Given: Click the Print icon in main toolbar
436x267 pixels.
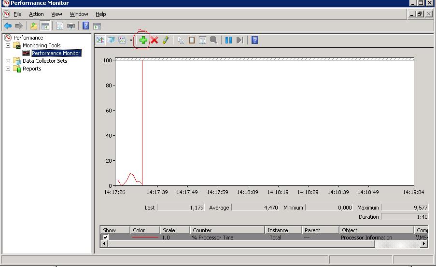Looking at the screenshot, I should [71, 26].
